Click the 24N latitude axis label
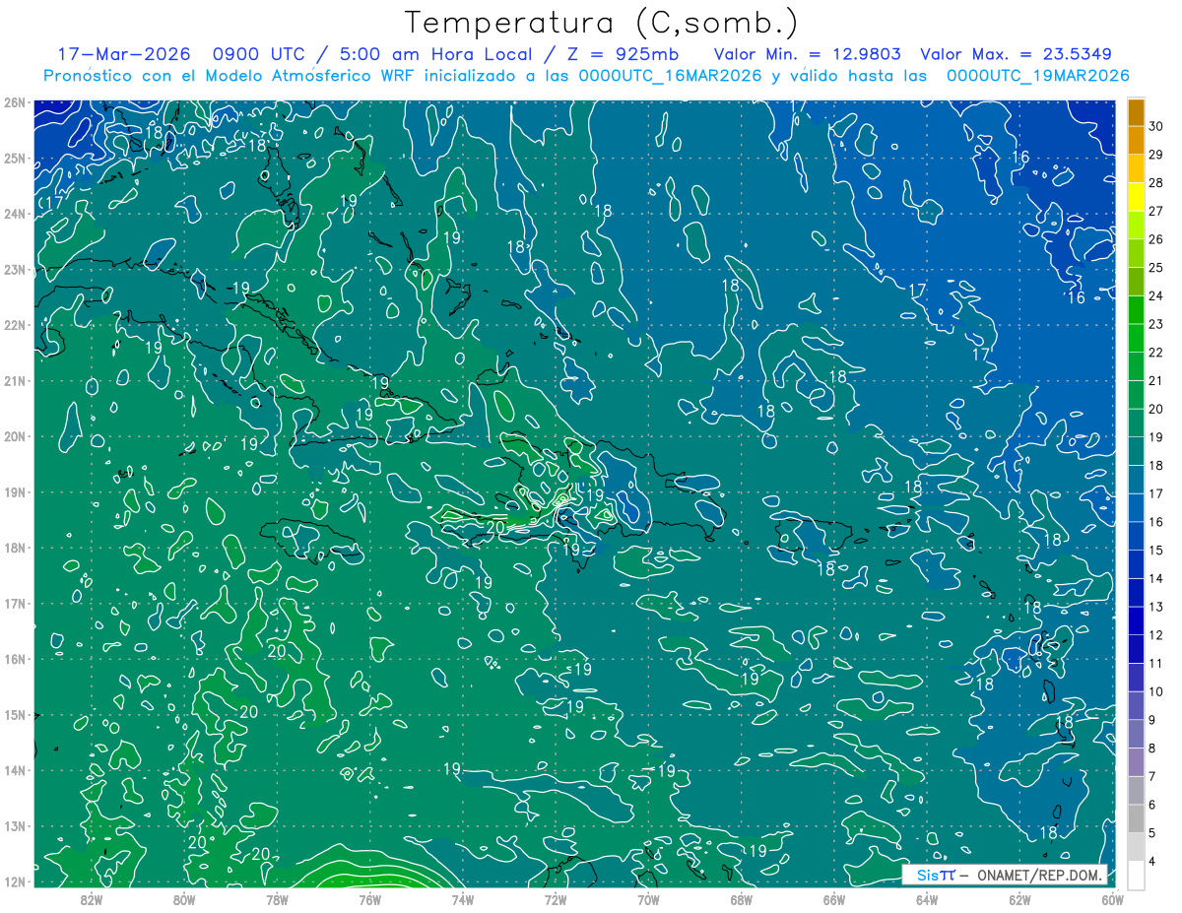 click(15, 214)
